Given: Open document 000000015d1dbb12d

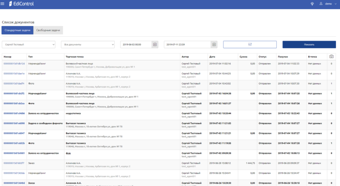Looking at the screenshot, I should click(14, 63).
